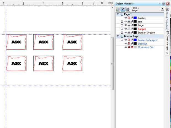
Task: Hide the Guides (all pages) layer
Action: point(126,40)
